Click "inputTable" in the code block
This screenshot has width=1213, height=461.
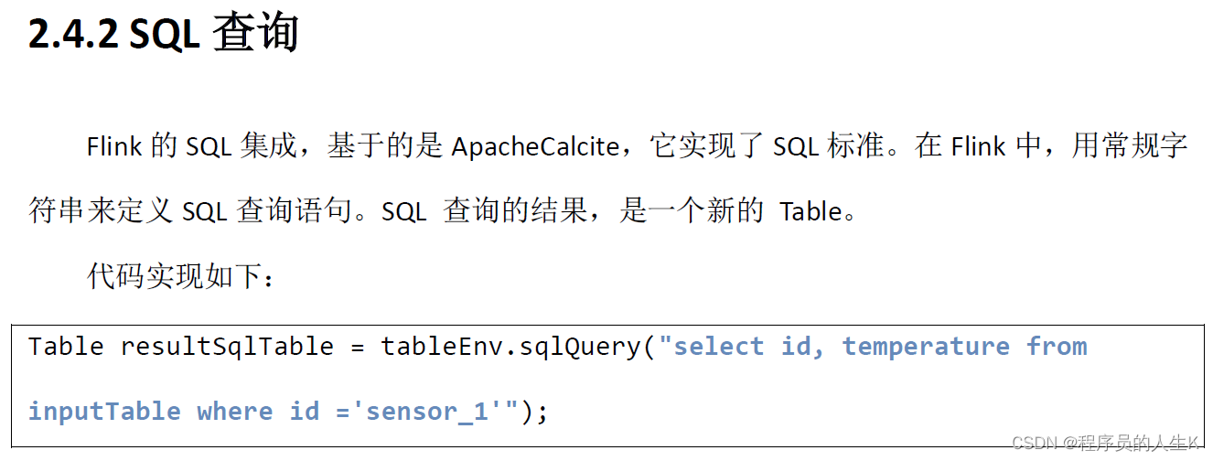[104, 412]
